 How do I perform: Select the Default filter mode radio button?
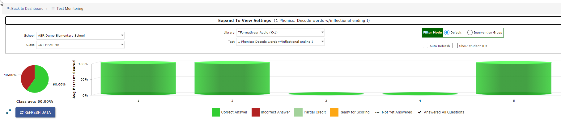click(447, 33)
